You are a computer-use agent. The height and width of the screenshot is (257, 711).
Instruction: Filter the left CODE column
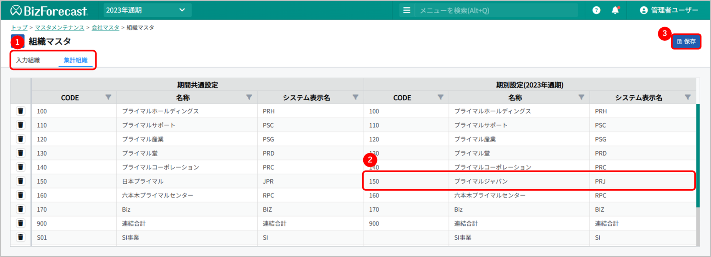pyautogui.click(x=108, y=97)
